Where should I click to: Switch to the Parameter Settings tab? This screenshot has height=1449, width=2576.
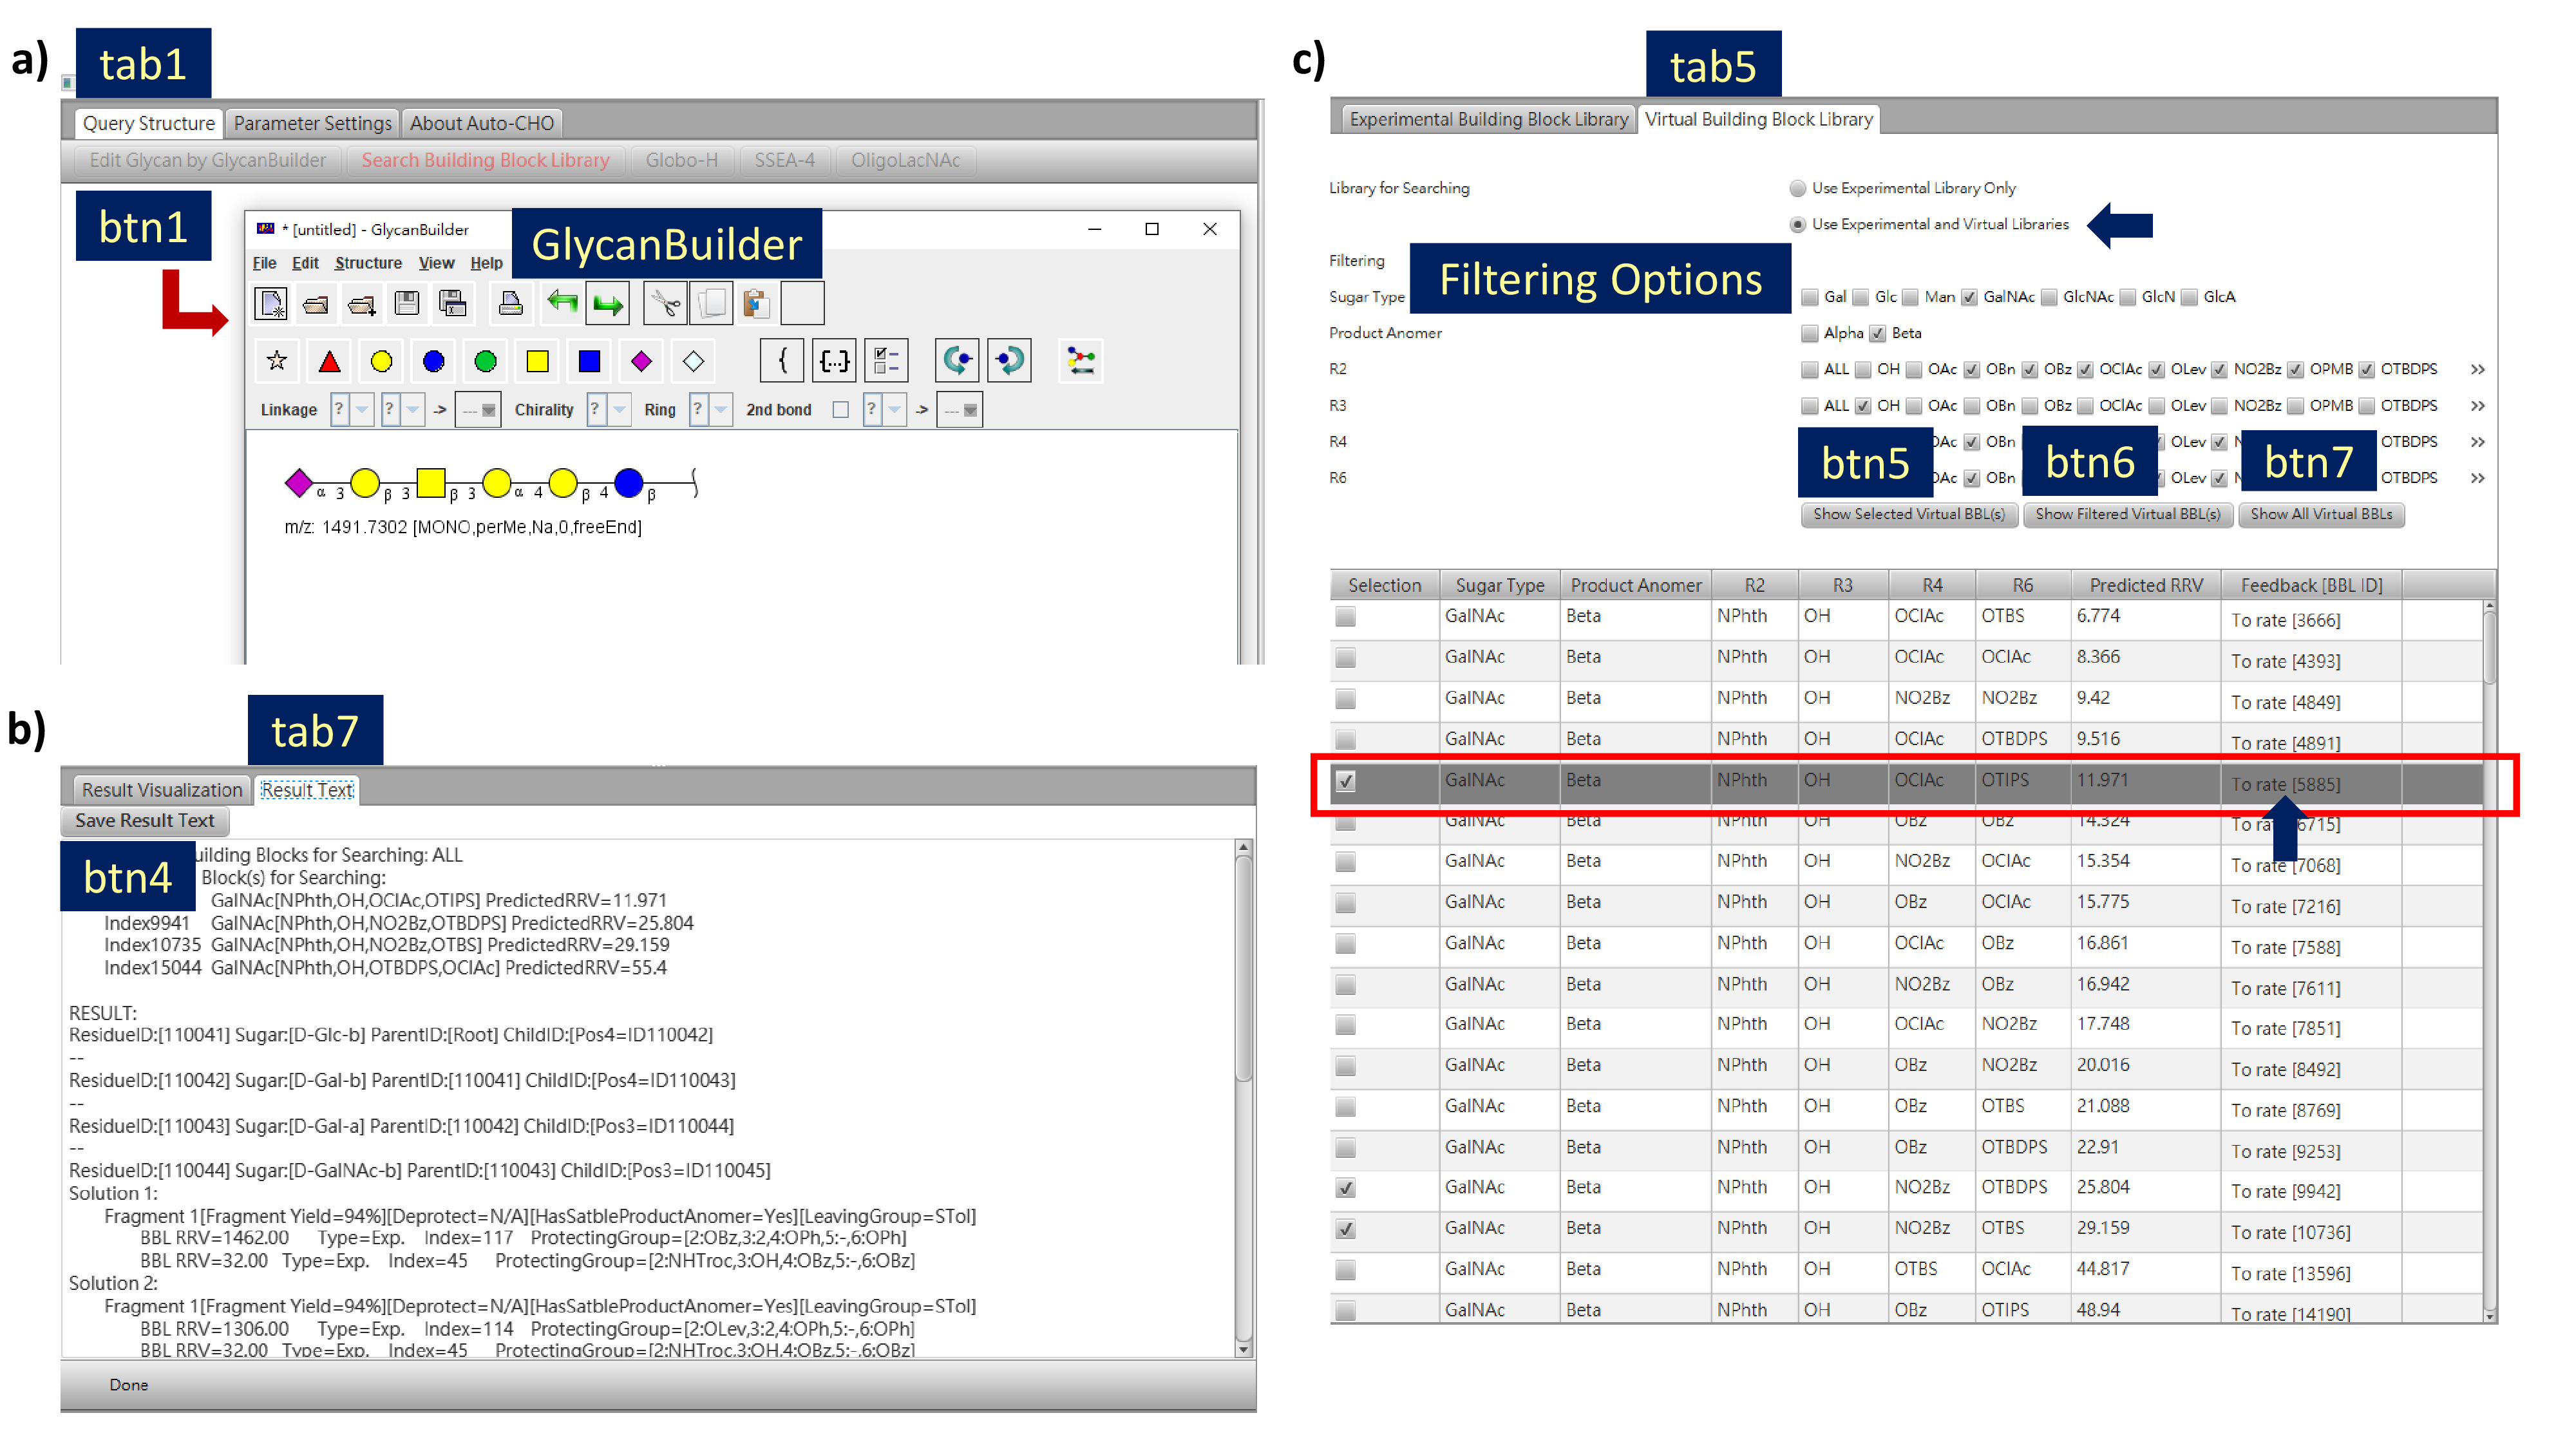click(312, 123)
